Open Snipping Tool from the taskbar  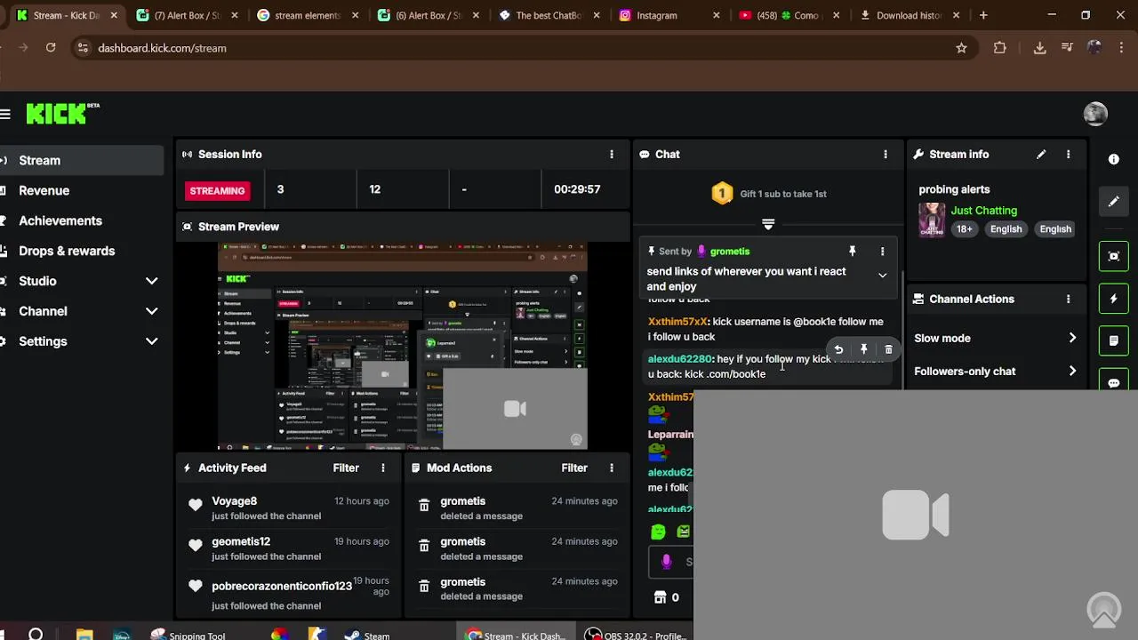[188, 635]
